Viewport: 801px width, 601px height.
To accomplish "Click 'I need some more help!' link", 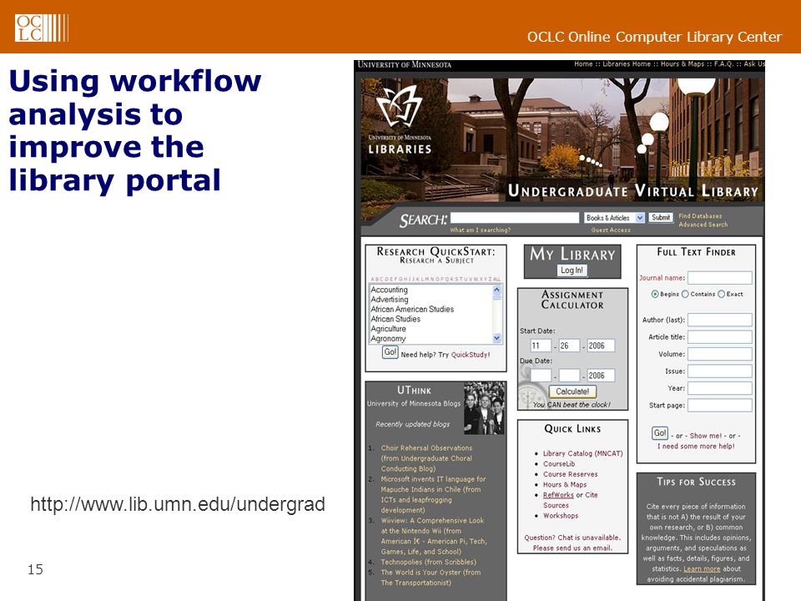I will point(696,446).
